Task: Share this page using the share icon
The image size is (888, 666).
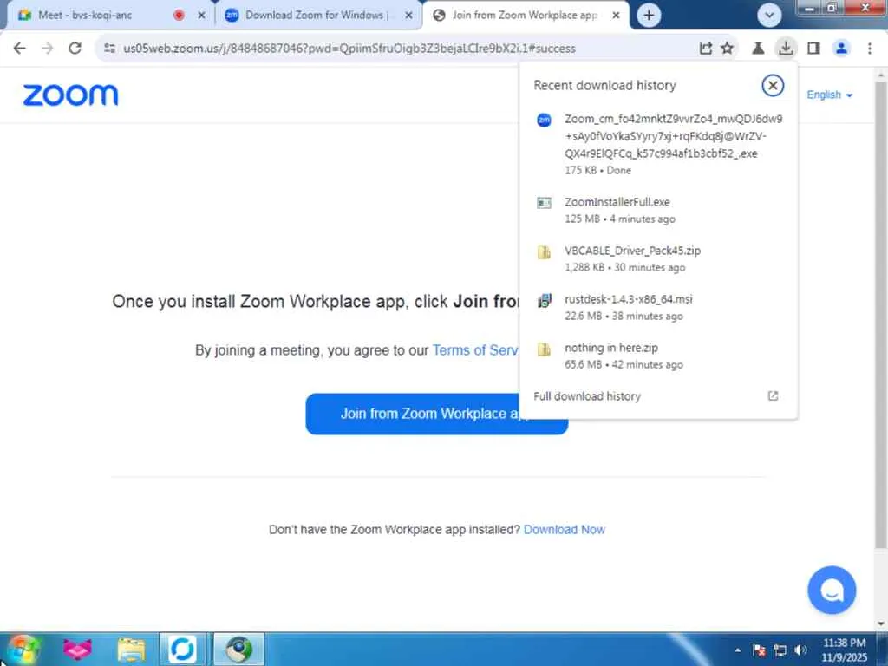Action: [x=705, y=49]
